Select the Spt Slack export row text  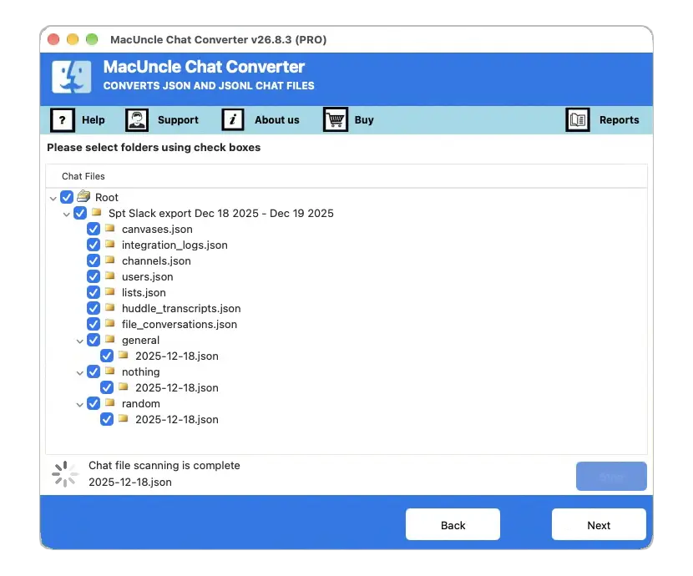(x=221, y=214)
